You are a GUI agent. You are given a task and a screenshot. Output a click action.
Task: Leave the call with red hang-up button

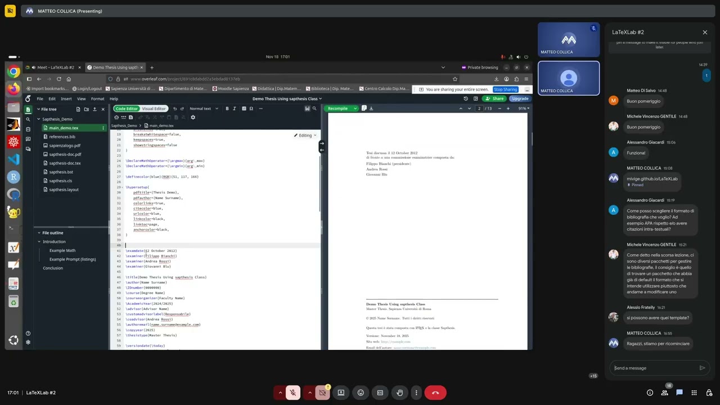click(x=435, y=393)
